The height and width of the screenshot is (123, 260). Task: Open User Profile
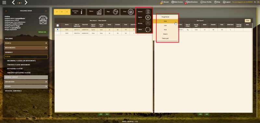(206, 2)
